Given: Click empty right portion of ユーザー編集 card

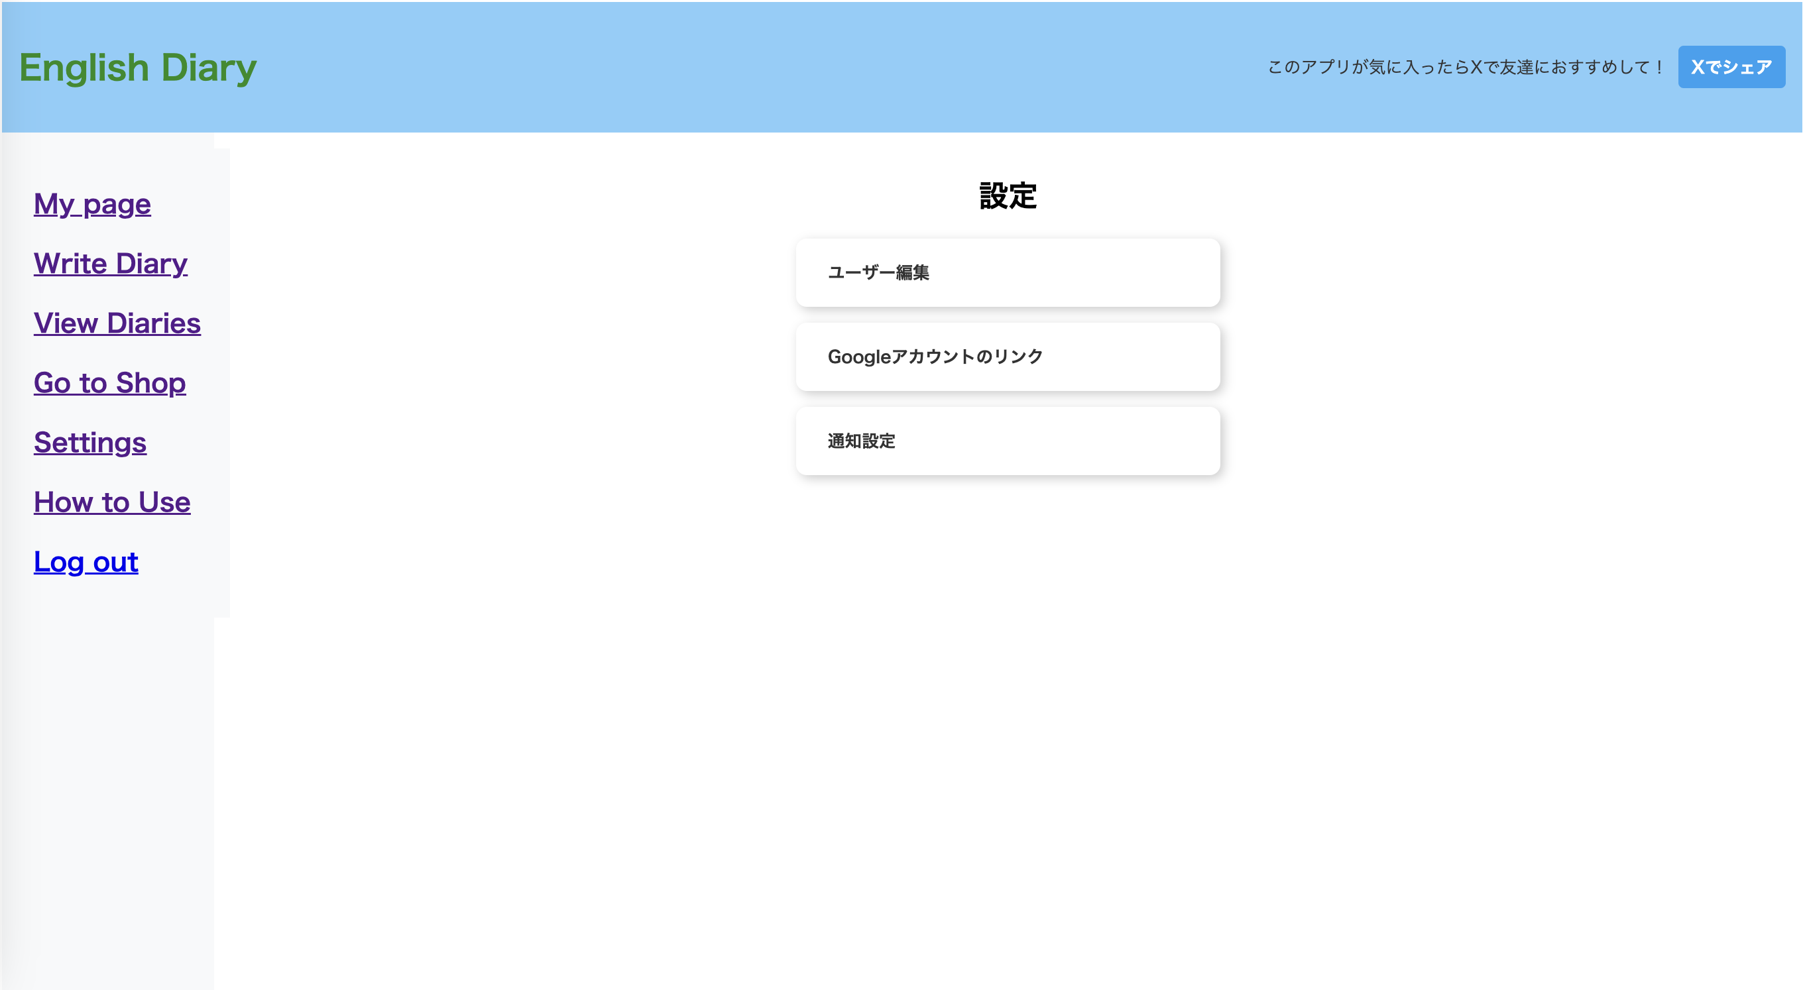Looking at the screenshot, I should tap(1122, 273).
